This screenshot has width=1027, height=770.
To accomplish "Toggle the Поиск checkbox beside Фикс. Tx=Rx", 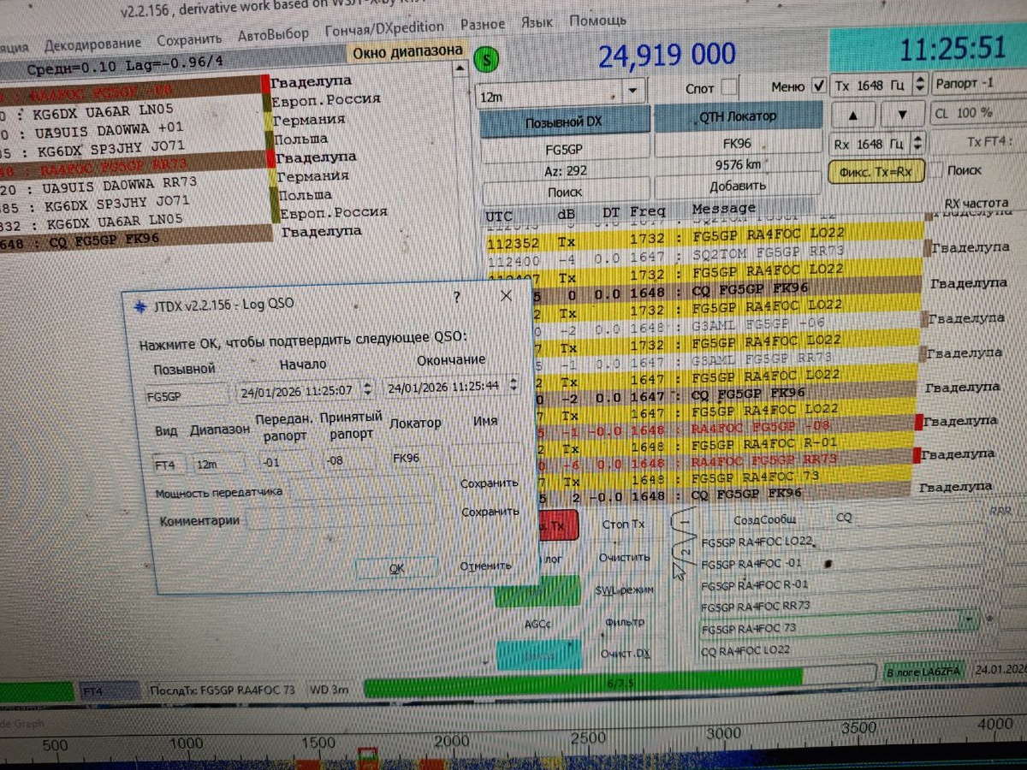I will pyautogui.click(x=936, y=170).
